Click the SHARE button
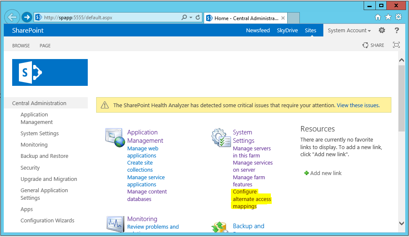The width and height of the screenshot is (409, 237). [373, 45]
